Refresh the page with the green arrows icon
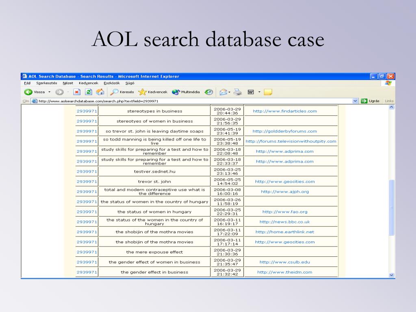 pos(88,92)
